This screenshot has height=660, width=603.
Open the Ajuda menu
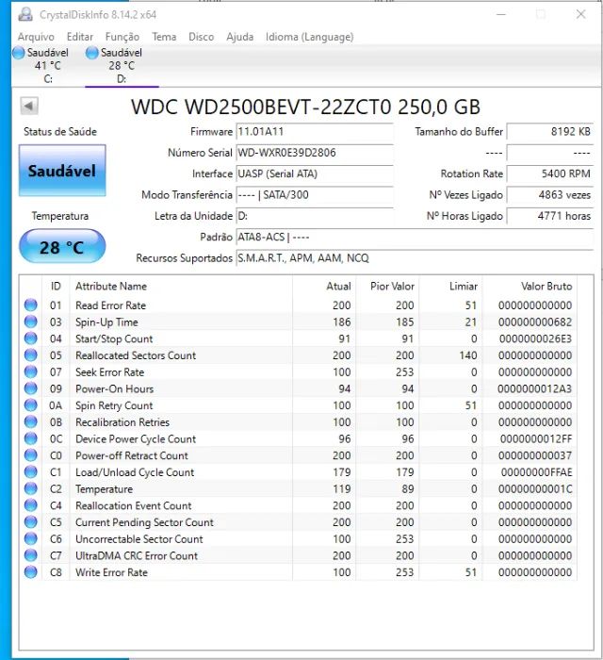pyautogui.click(x=239, y=37)
